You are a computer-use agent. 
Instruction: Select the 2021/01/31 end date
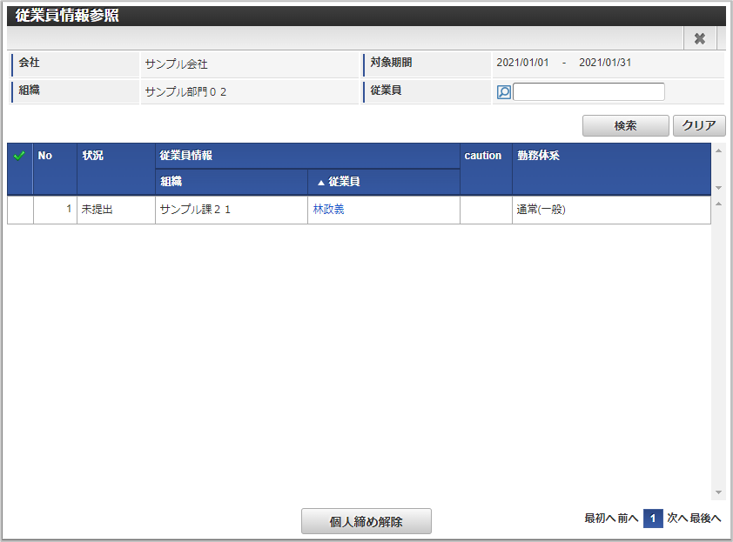point(605,63)
